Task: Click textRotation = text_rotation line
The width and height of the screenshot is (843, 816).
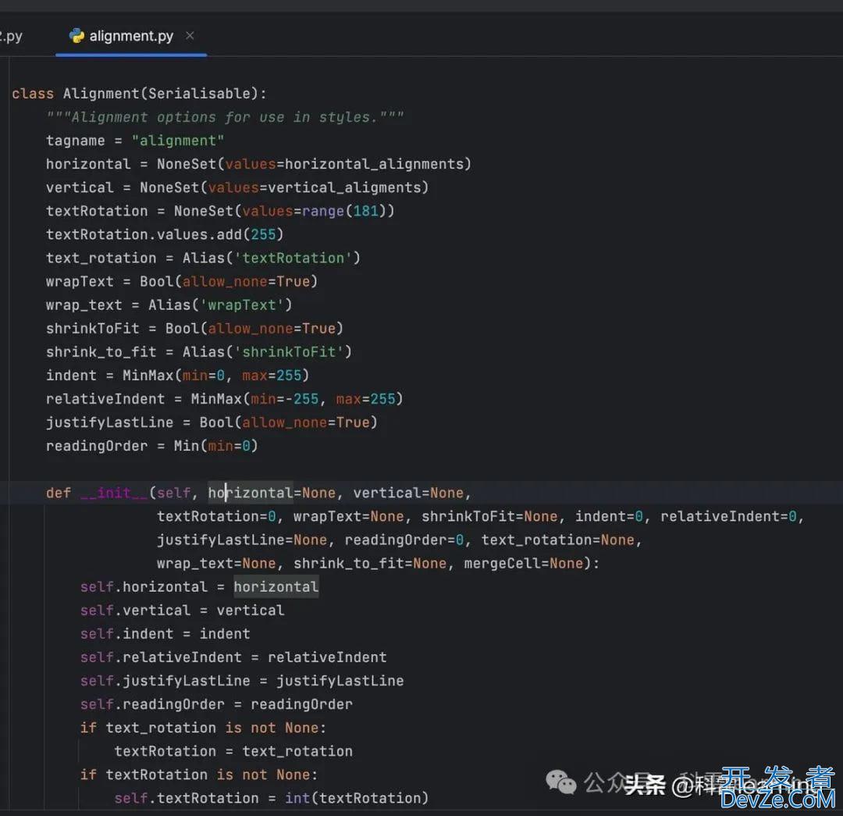Action: pos(233,751)
